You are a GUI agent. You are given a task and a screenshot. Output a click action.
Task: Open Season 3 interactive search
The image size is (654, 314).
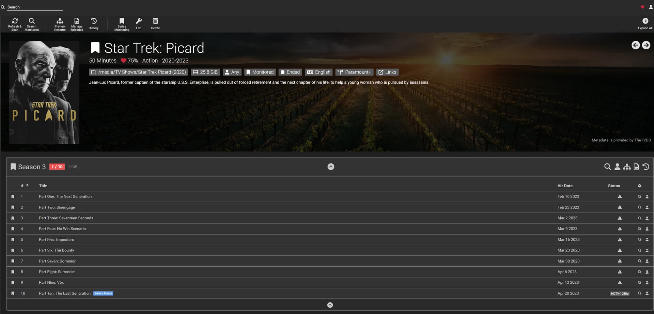point(617,167)
